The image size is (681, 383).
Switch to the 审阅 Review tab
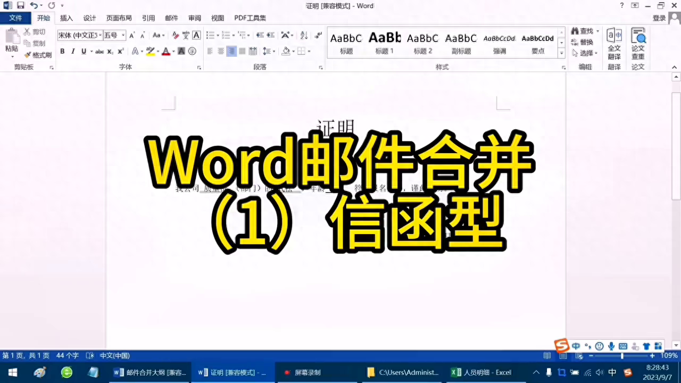tap(195, 18)
